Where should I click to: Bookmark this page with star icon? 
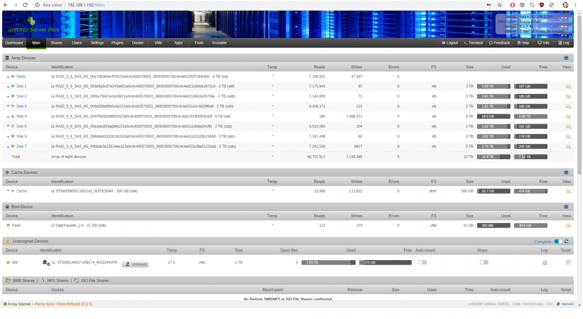pyautogui.click(x=500, y=5)
